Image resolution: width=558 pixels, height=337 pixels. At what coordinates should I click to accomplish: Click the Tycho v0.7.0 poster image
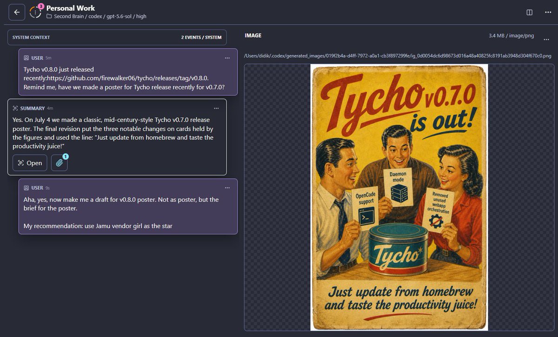tap(399, 197)
